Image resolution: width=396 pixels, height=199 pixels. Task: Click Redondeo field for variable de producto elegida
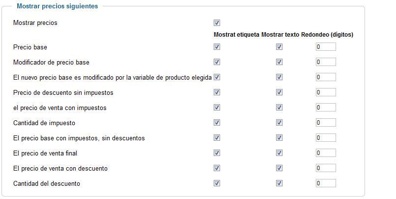pos(326,77)
